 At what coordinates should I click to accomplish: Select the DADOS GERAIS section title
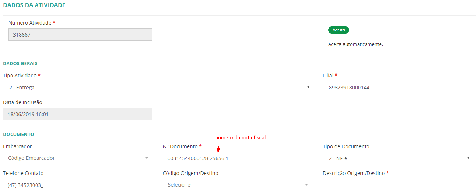(20, 63)
